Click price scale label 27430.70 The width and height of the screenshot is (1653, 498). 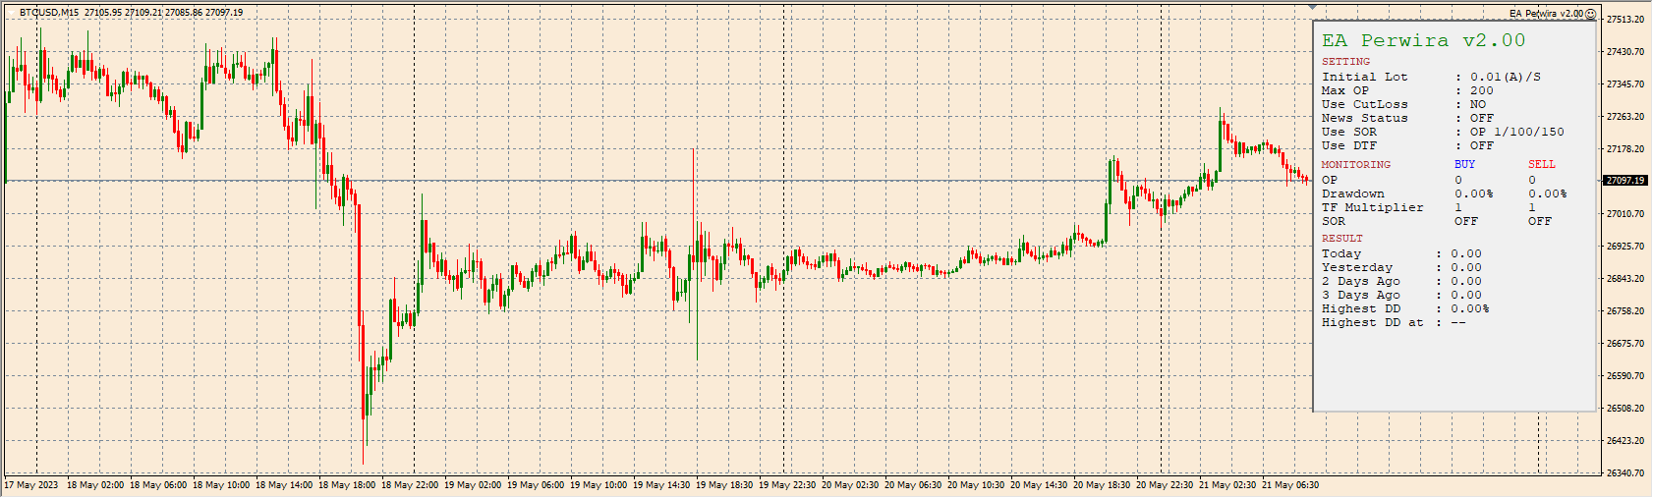click(x=1625, y=52)
